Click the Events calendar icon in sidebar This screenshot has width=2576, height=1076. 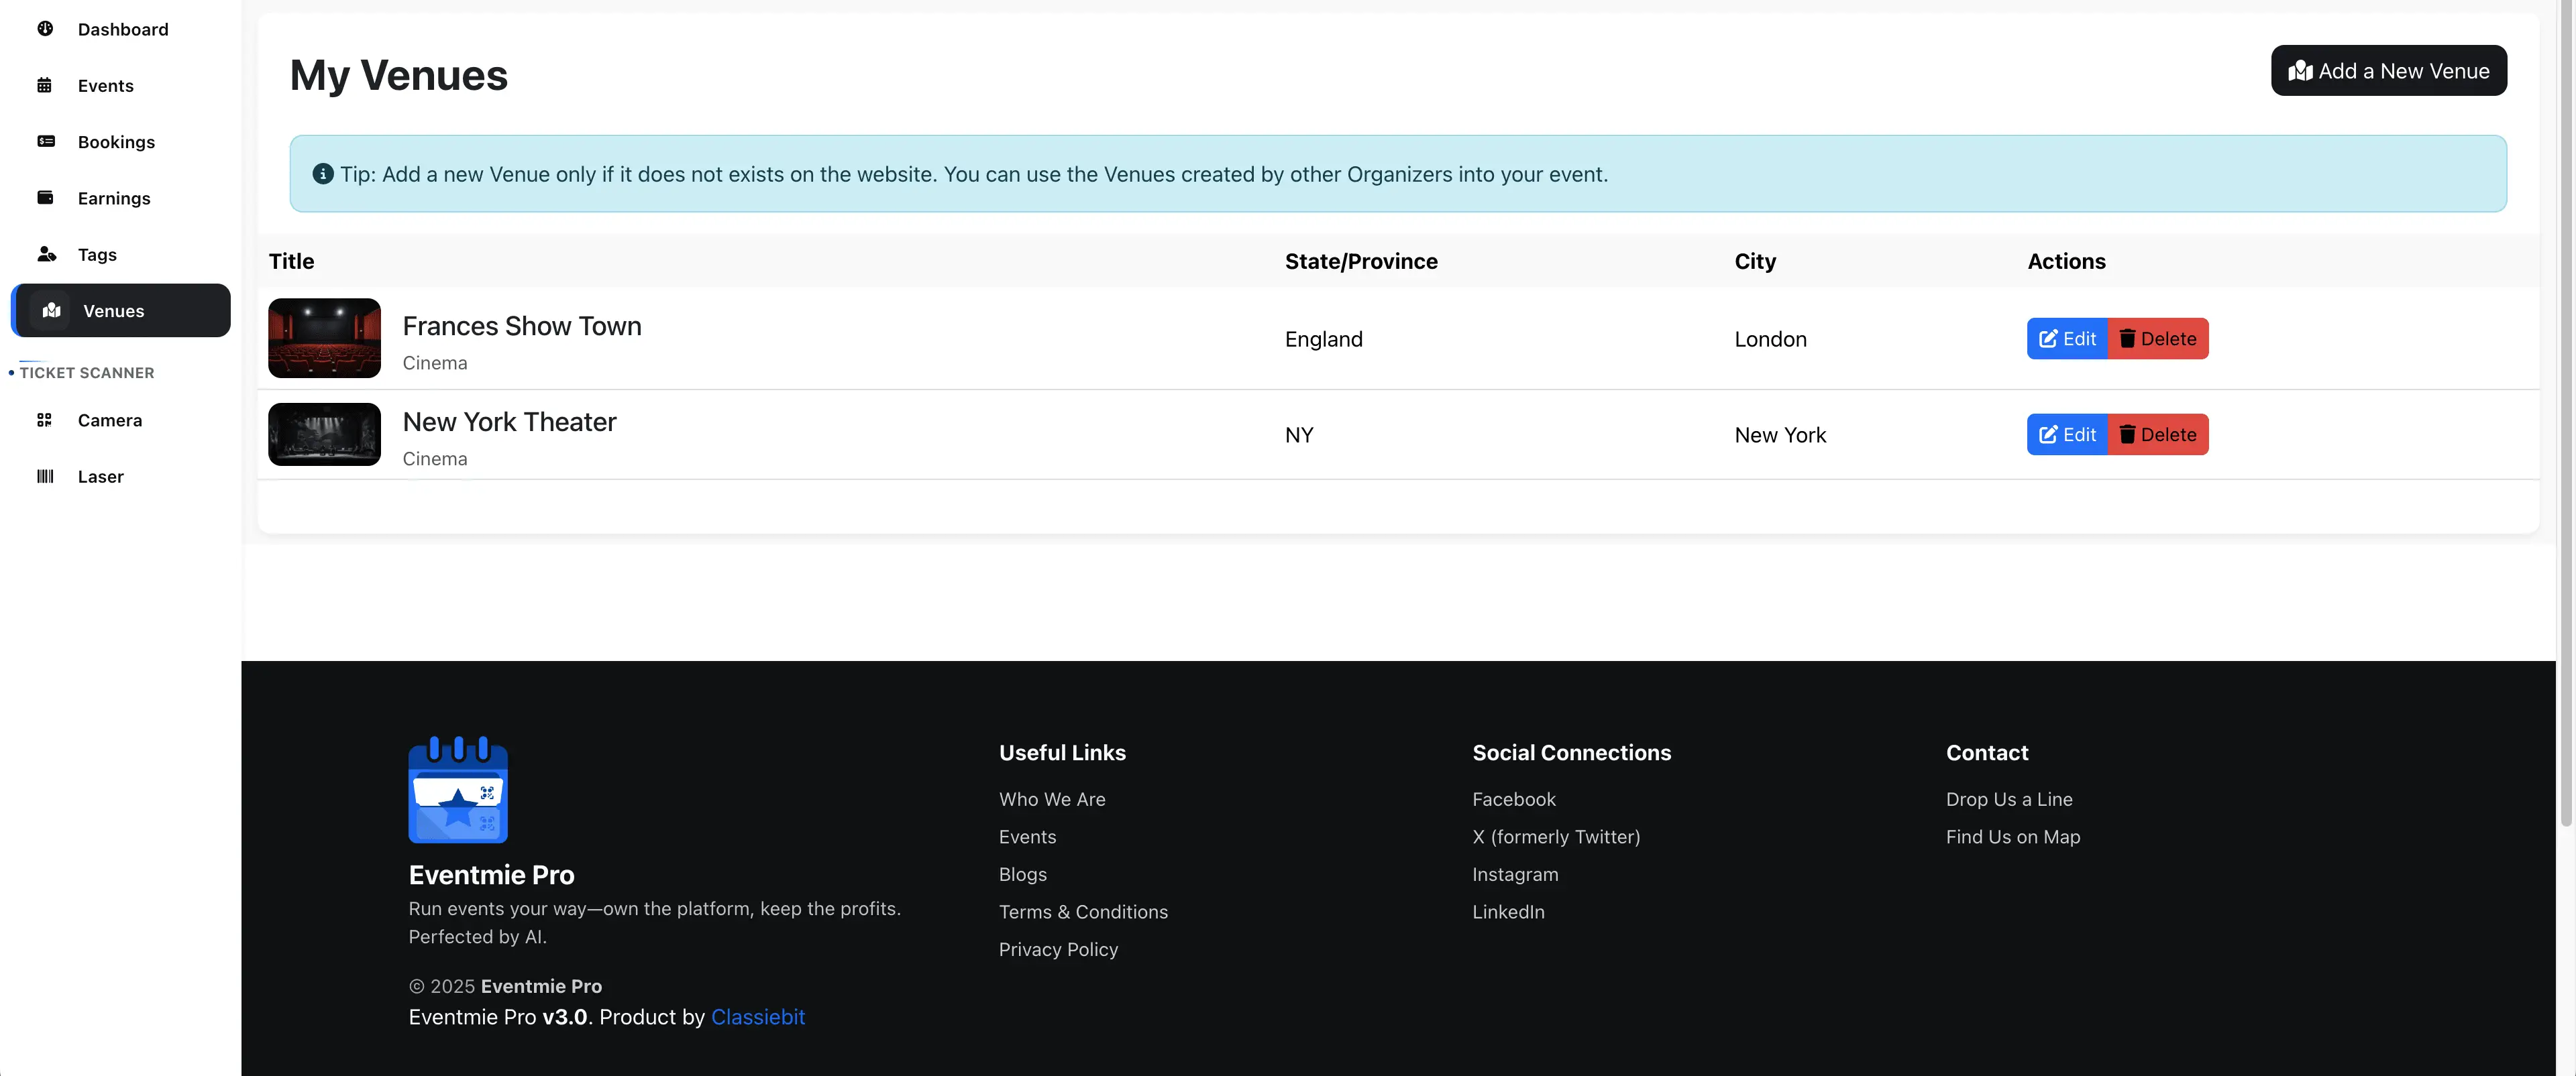pos(45,85)
